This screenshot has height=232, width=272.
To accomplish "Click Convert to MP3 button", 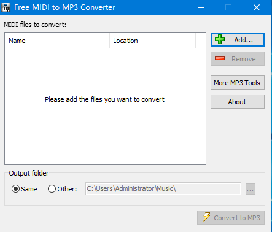I will 231,218.
